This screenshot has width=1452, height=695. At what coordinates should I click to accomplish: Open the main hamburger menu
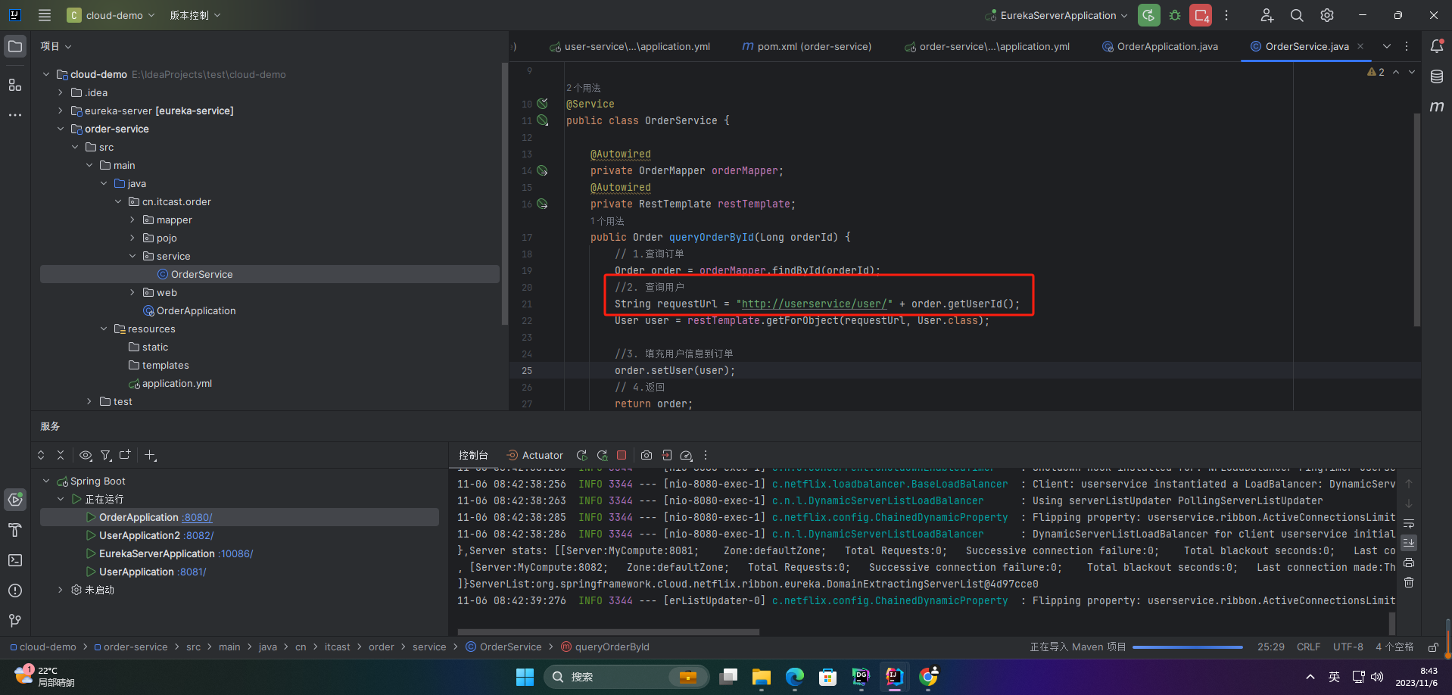click(x=45, y=15)
